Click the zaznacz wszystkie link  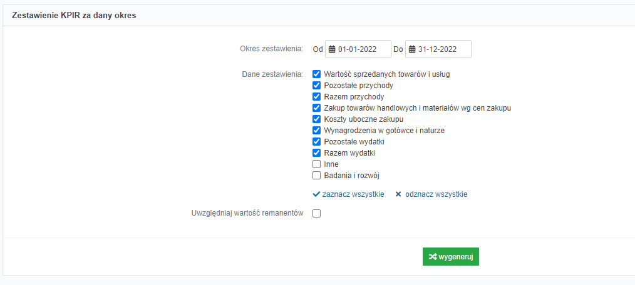point(353,194)
